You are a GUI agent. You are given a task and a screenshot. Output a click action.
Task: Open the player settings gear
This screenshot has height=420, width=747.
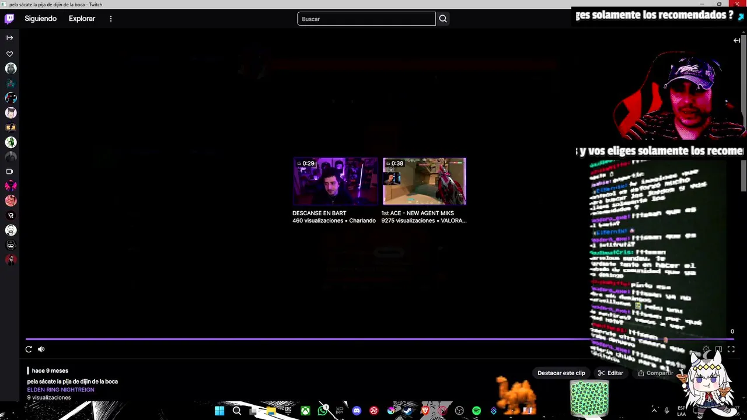(706, 349)
